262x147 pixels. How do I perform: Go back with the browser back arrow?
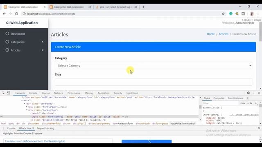click(4, 14)
